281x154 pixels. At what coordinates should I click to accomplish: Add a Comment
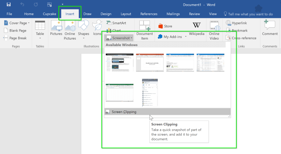click(270, 29)
